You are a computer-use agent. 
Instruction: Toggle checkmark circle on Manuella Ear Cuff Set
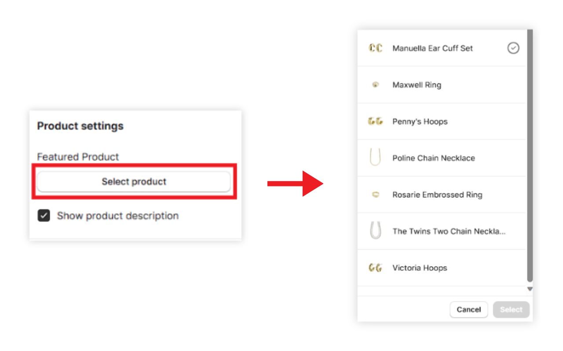click(513, 48)
